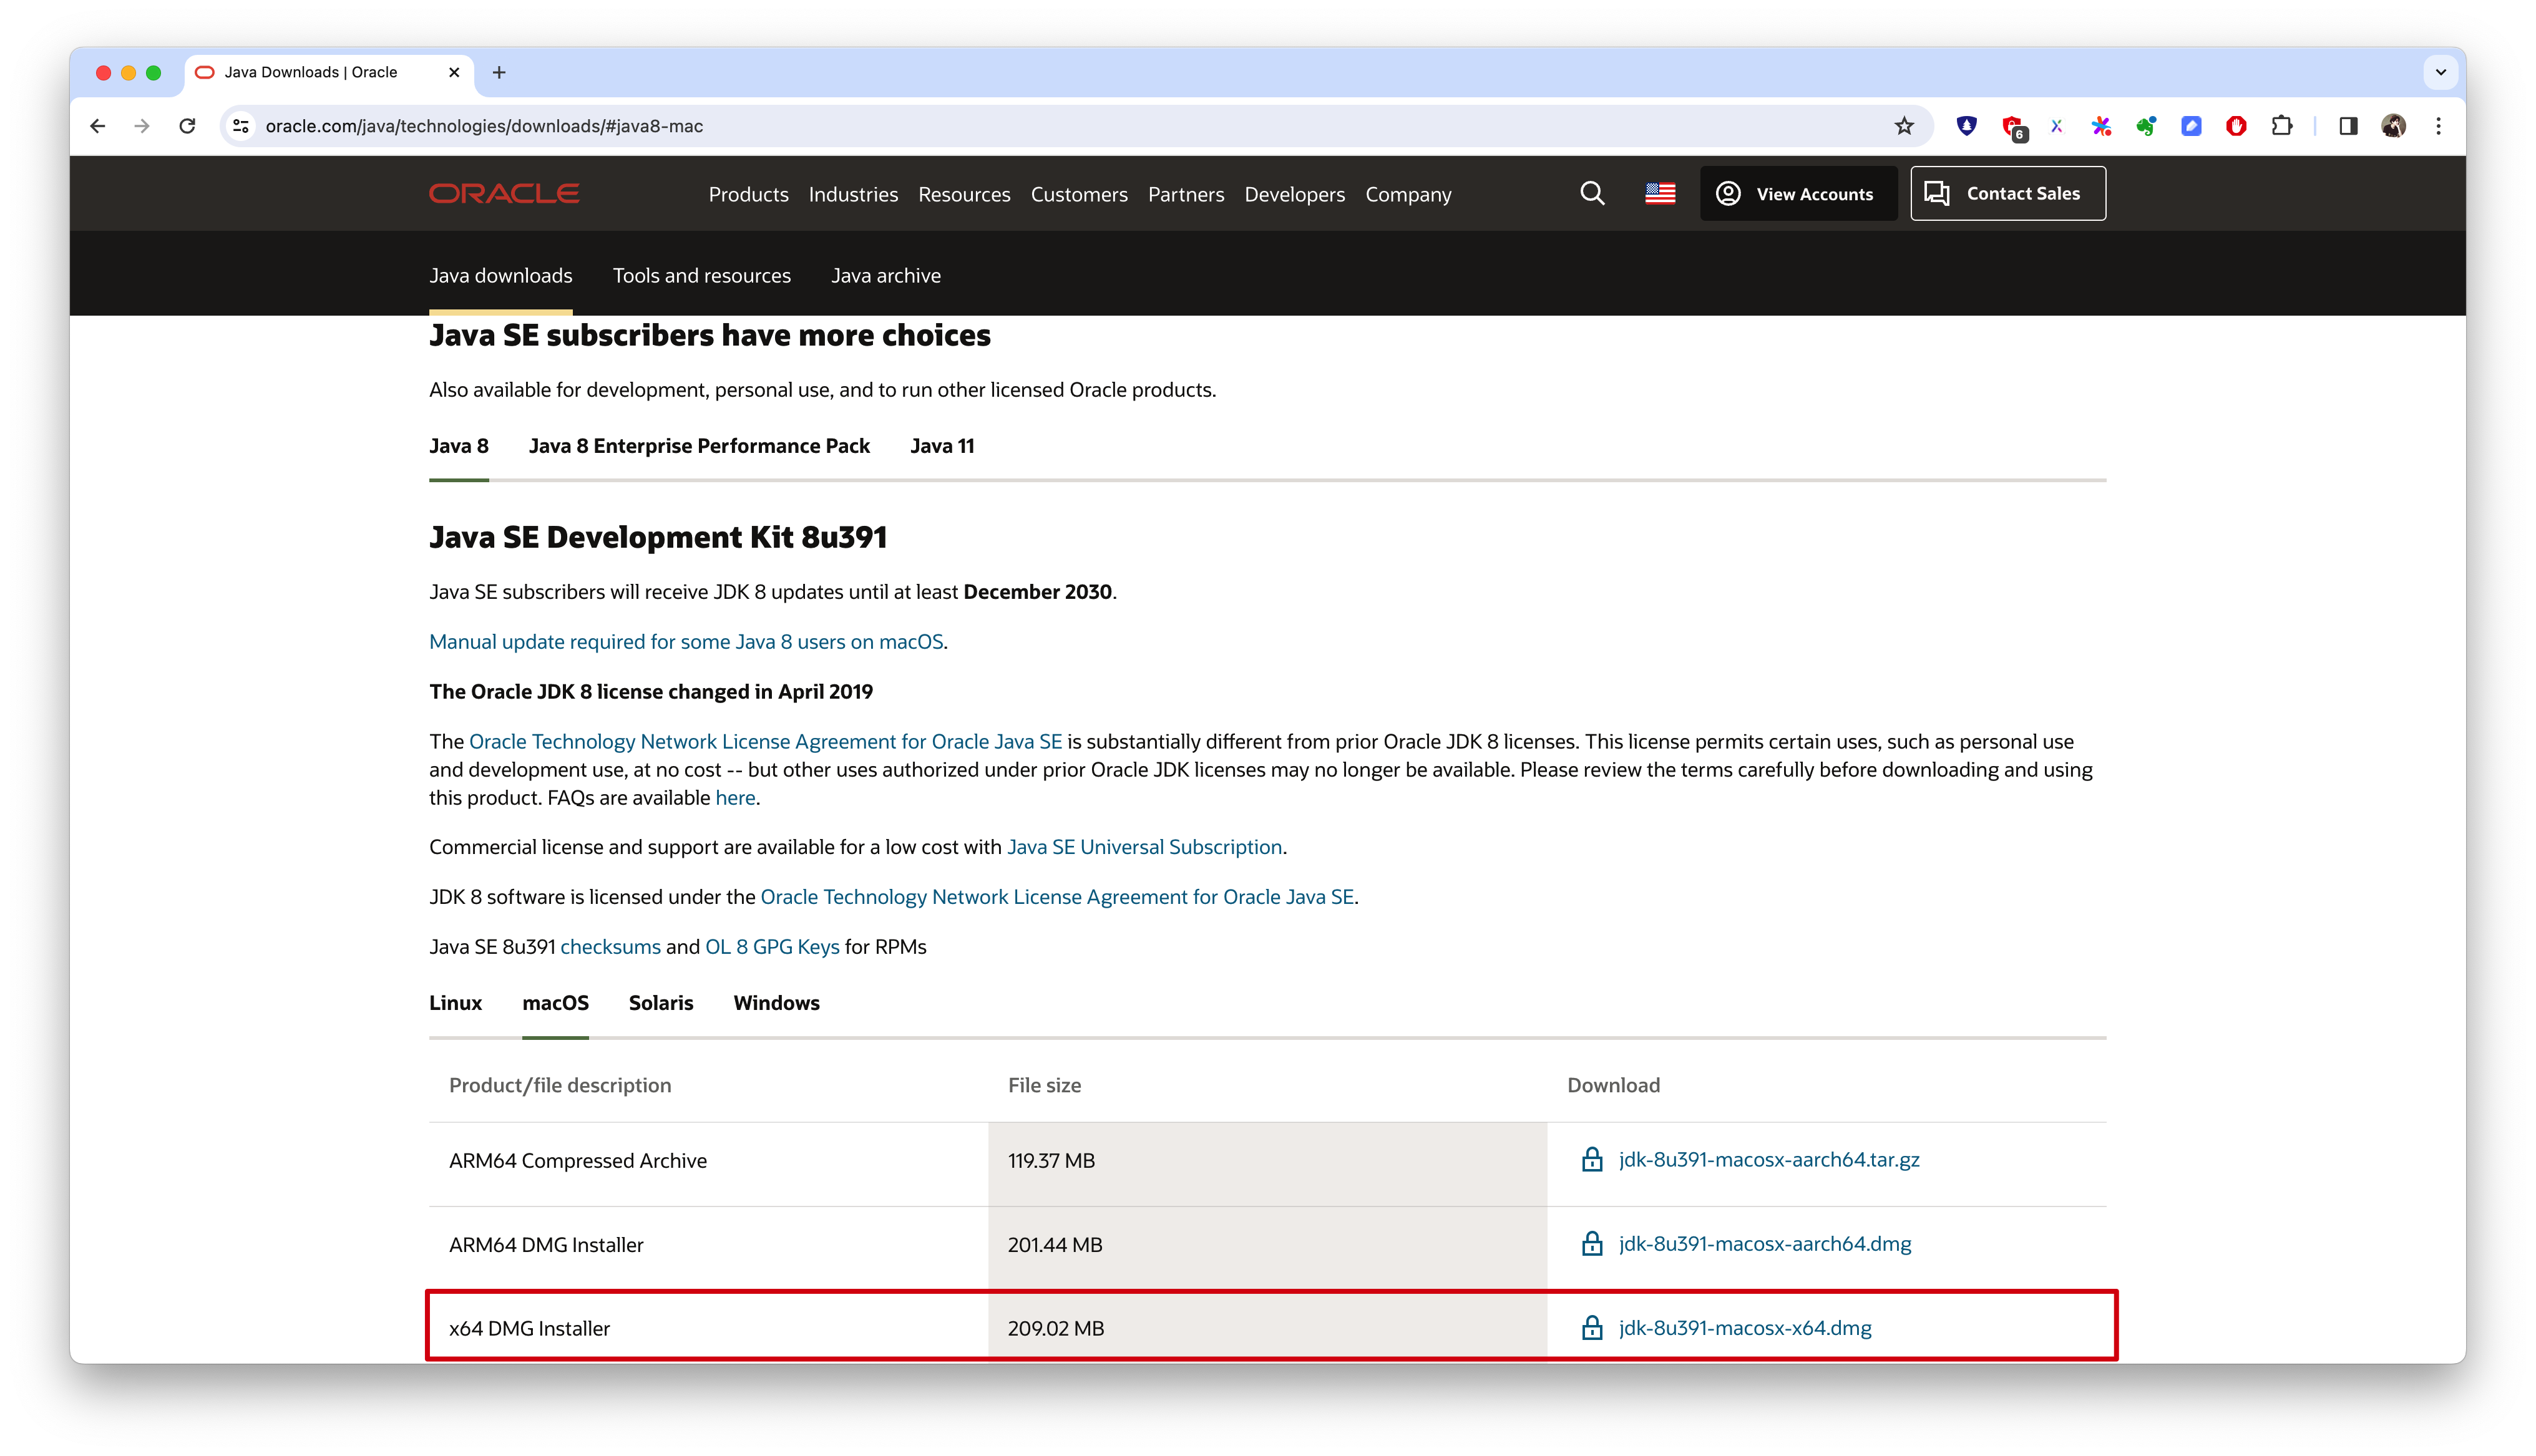Click the Oracle logo
This screenshot has width=2536, height=1456.
coord(504,194)
